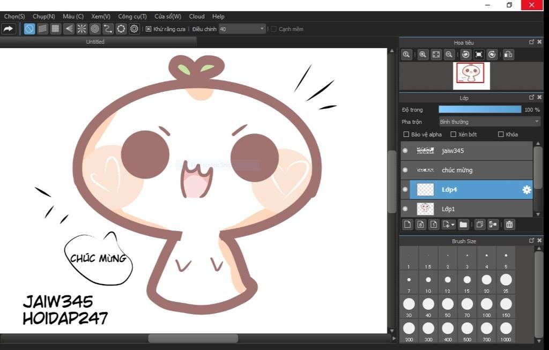
Task: Open the Cửa sổ(W) menu
Action: coord(168,17)
